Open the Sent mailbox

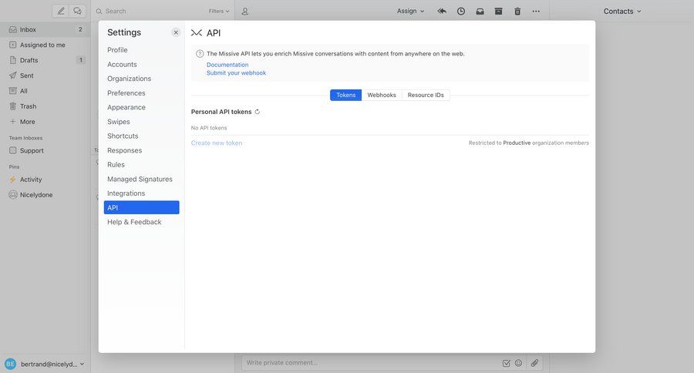click(45, 76)
